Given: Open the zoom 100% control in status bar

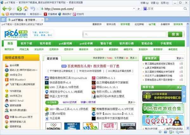Looking at the screenshot, I should coord(180,132).
